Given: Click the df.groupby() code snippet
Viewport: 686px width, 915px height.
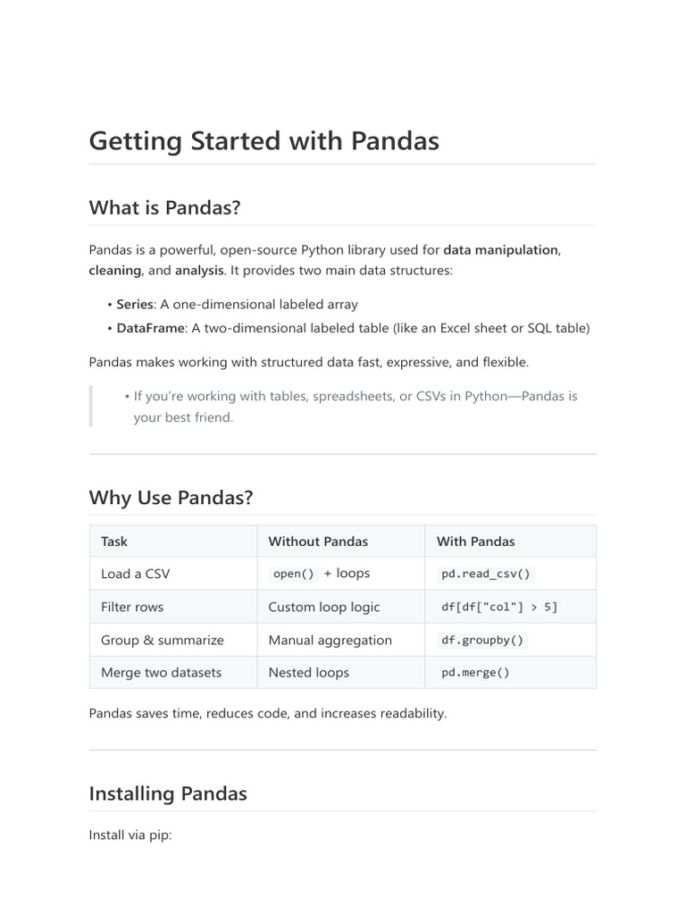Looking at the screenshot, I should click(483, 640).
